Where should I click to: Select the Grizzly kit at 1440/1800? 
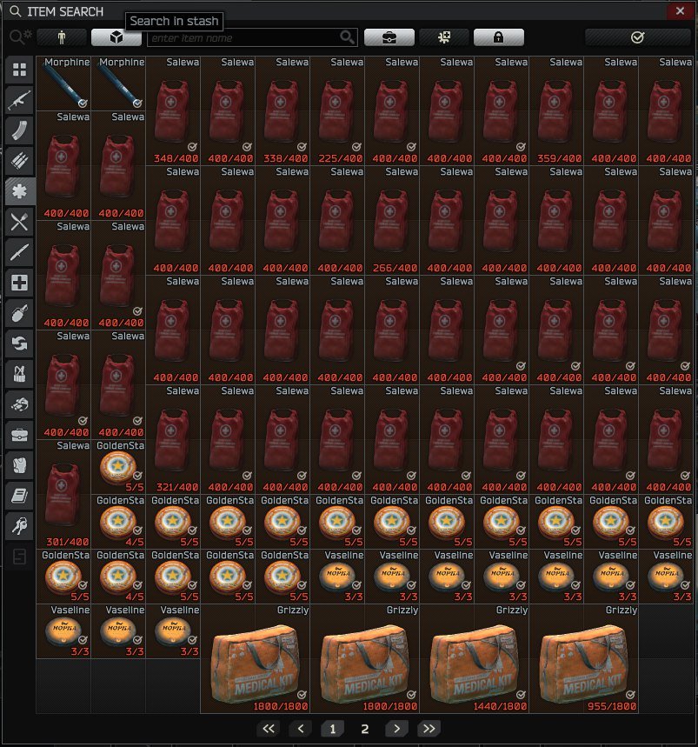coord(475,659)
